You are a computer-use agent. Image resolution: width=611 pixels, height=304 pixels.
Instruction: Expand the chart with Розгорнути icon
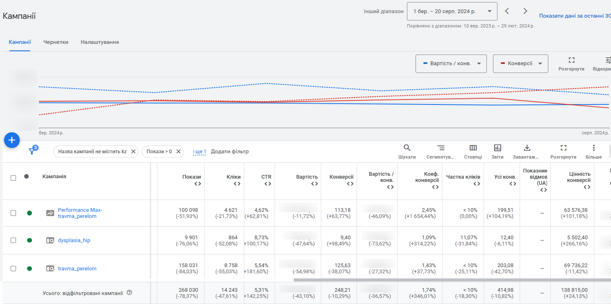pyautogui.click(x=571, y=60)
